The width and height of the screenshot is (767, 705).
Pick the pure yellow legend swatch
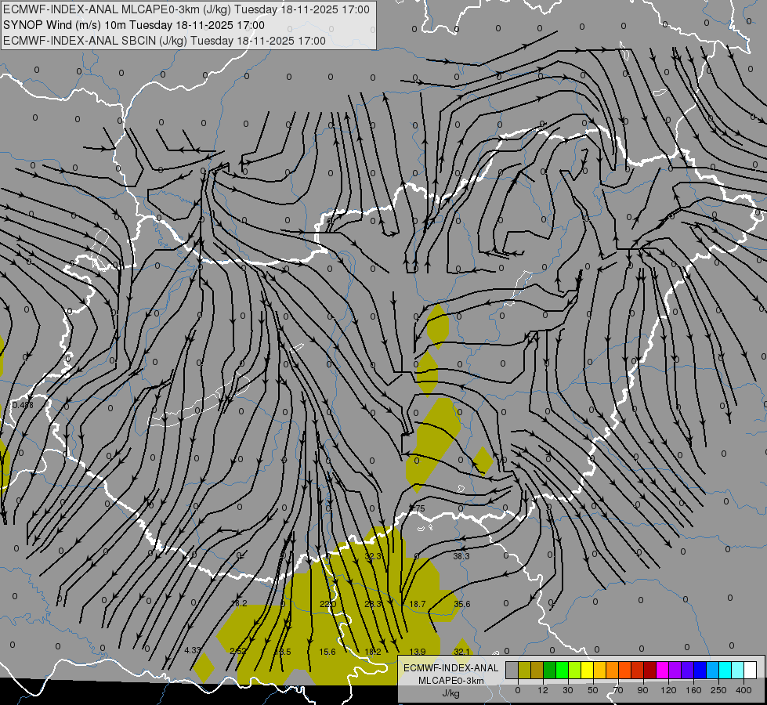[x=587, y=670]
